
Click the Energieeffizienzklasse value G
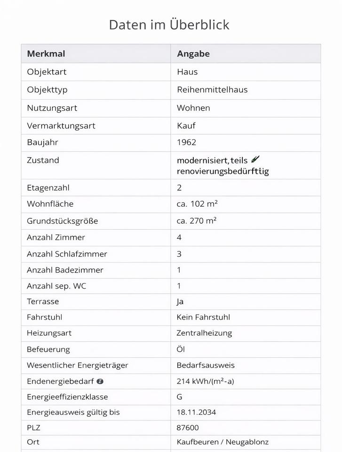[x=180, y=397]
